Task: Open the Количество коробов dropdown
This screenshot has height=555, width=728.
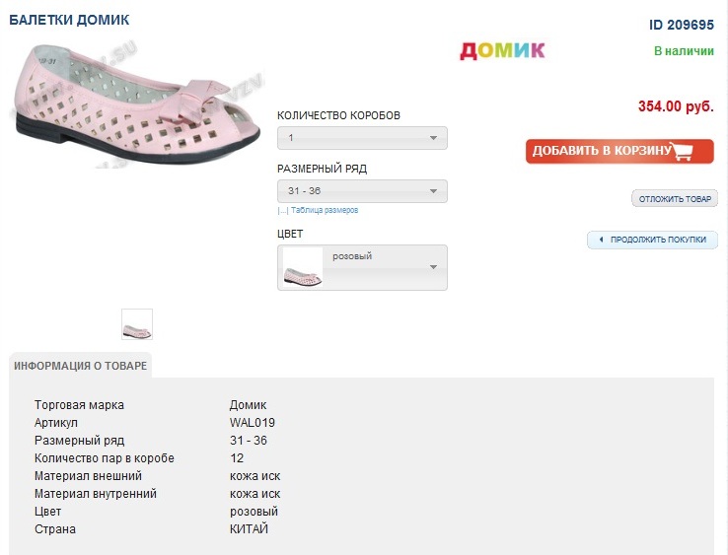Action: pyautogui.click(x=362, y=138)
